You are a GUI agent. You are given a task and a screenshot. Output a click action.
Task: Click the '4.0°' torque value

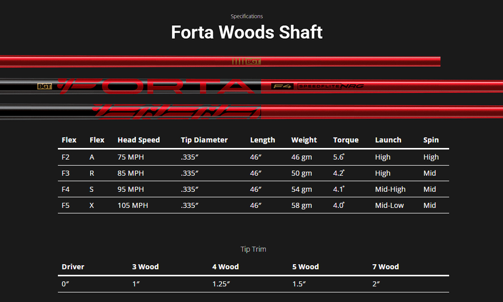click(x=339, y=205)
